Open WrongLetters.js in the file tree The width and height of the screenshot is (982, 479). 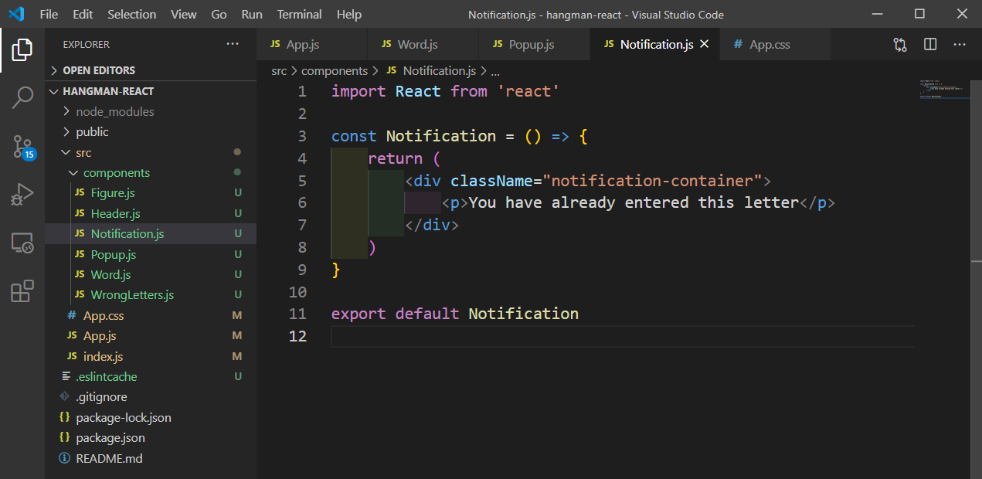(151, 295)
